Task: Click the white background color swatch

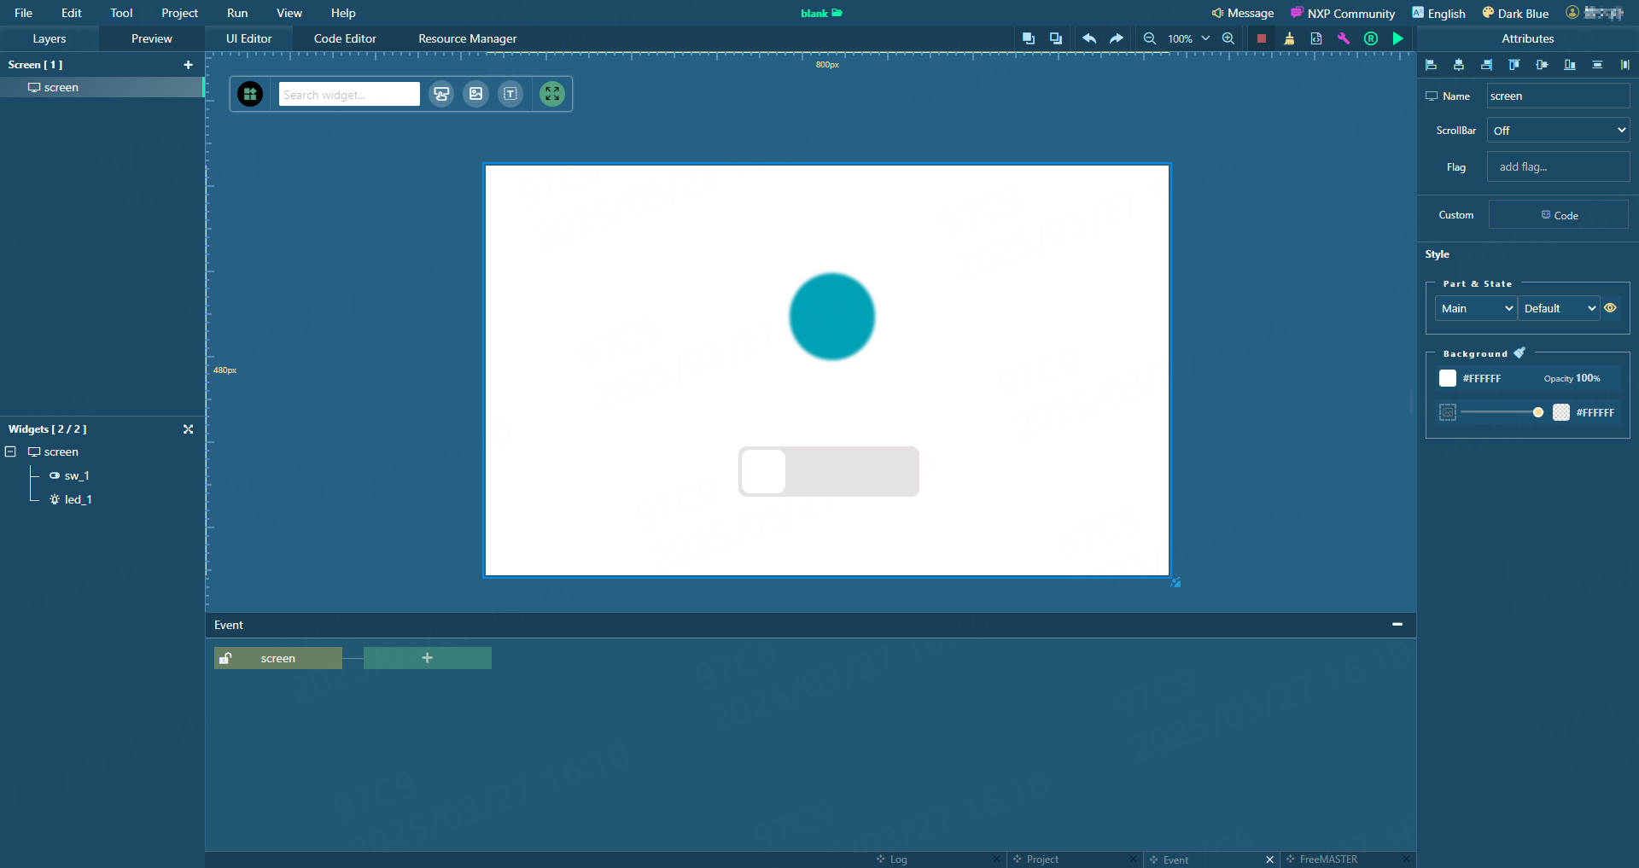Action: 1448,378
